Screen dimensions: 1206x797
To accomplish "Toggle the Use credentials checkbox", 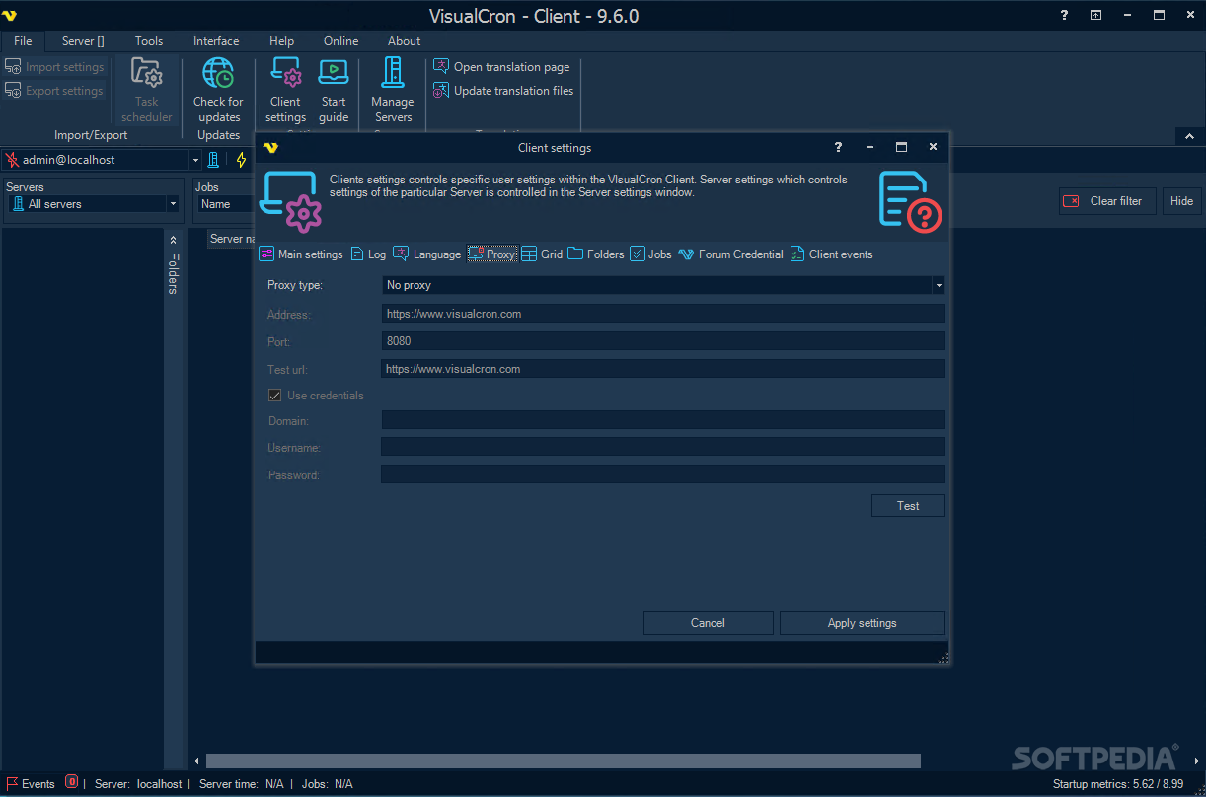I will [x=275, y=396].
